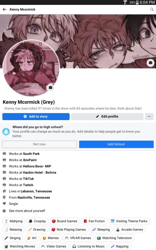156x250 pixels.
Task: Tap the battery indicator in status bar
Action: 137,2
